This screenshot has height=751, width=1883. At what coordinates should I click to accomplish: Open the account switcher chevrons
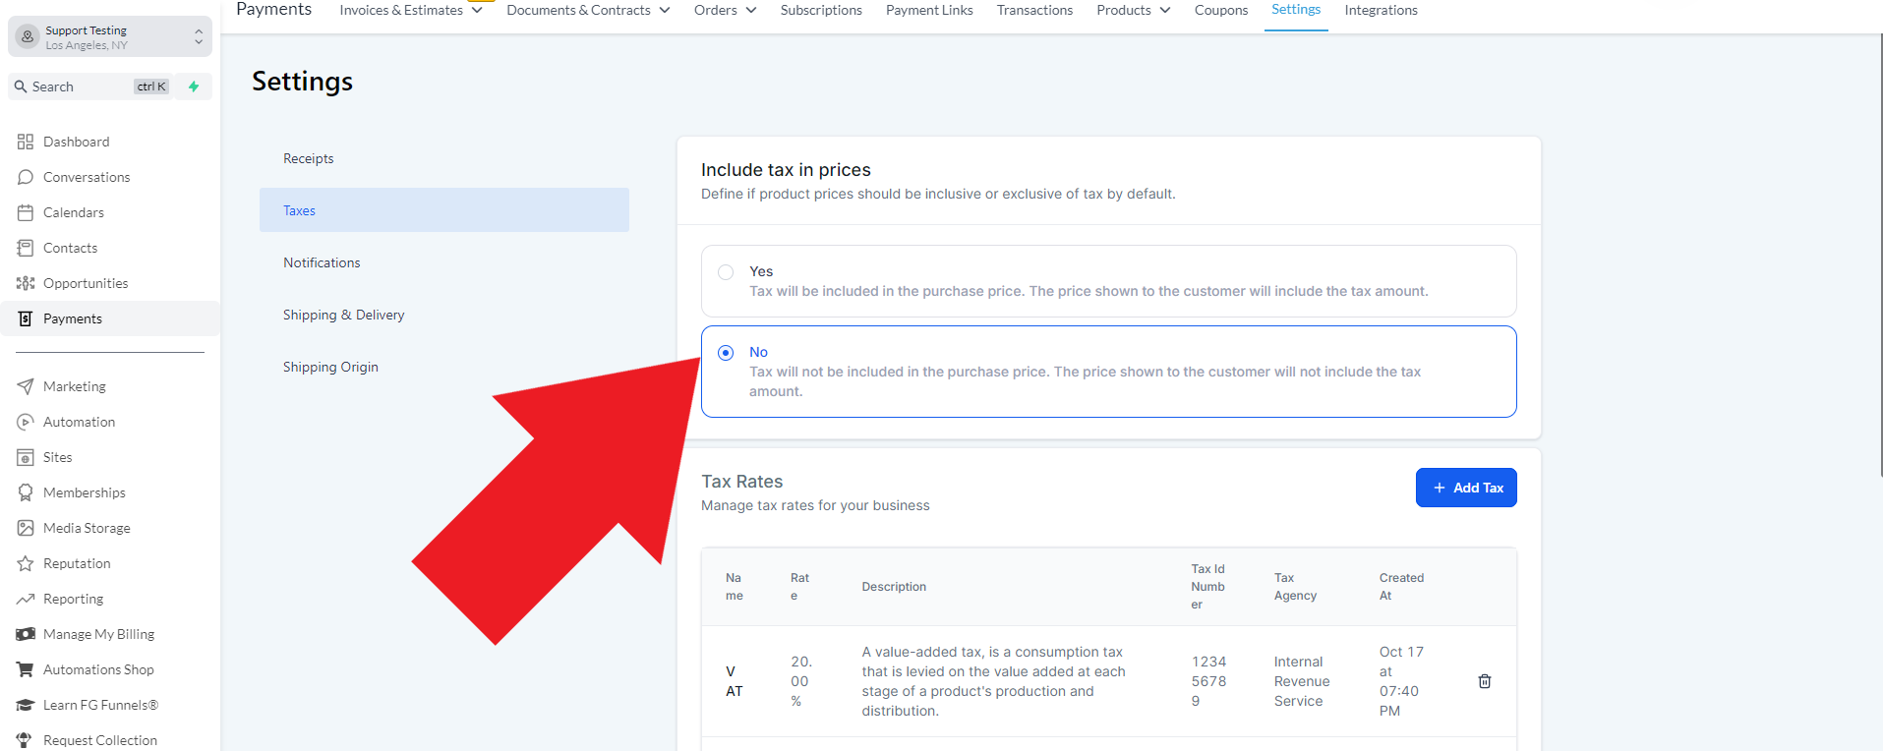199,37
